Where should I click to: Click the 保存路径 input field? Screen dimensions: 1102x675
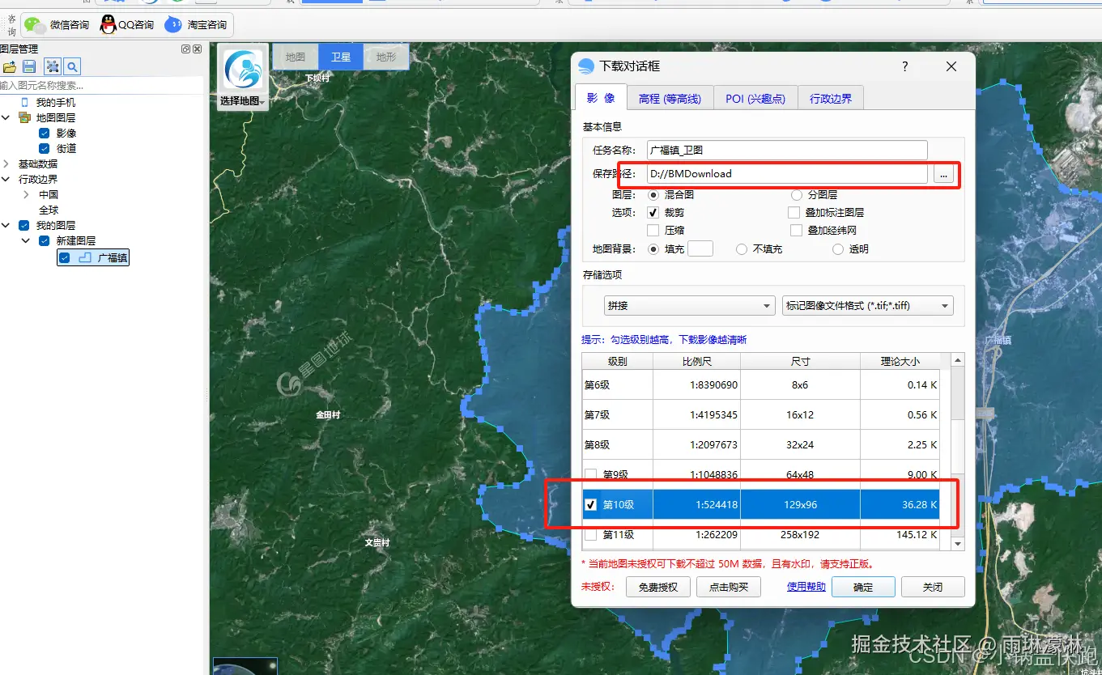point(787,173)
